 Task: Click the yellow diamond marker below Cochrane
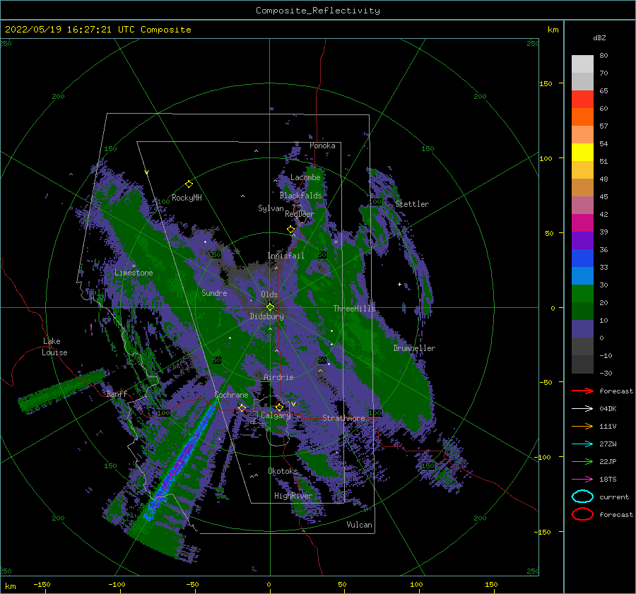(242, 408)
